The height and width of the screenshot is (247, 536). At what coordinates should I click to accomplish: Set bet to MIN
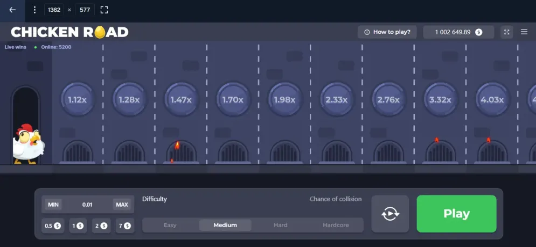tap(53, 205)
